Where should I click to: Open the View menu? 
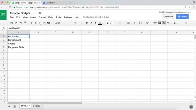pos(25,17)
